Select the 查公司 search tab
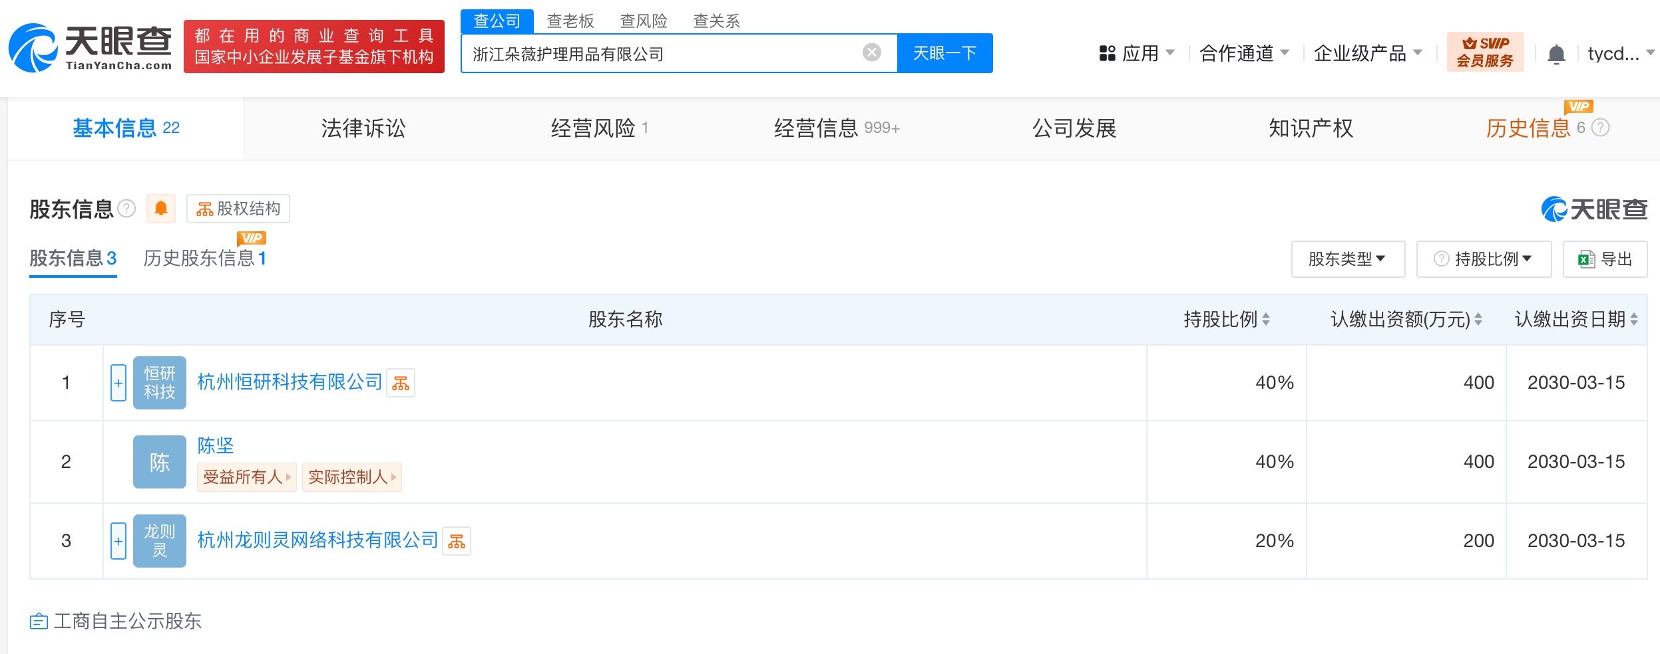This screenshot has width=1660, height=654. tap(497, 21)
